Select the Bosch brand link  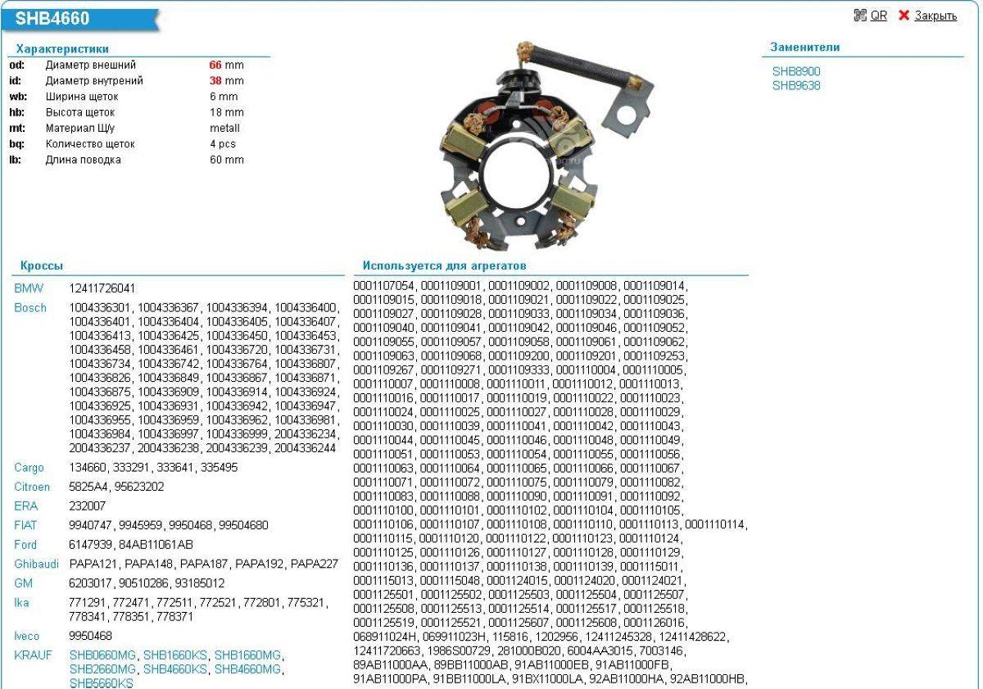[x=30, y=308]
